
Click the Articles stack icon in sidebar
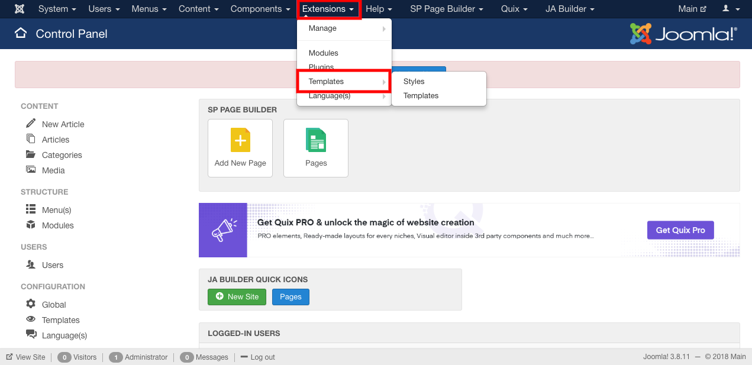tap(31, 138)
